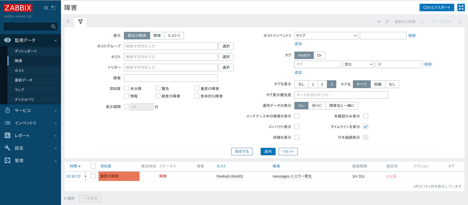Click リセット button
This screenshot has width=468, height=205.
(x=288, y=152)
